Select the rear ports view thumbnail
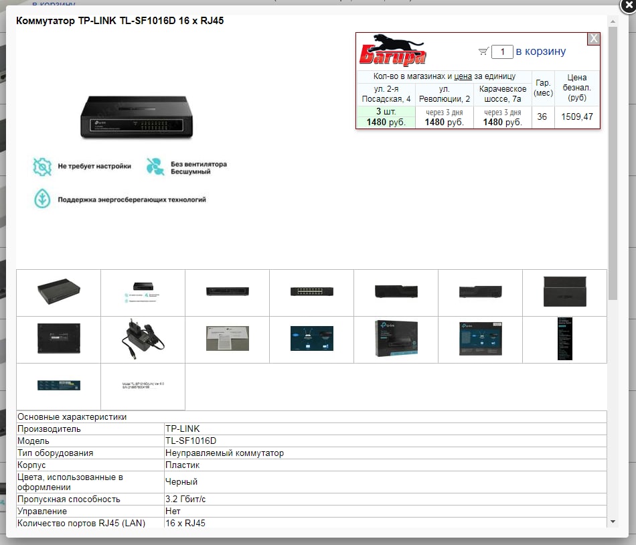Image resolution: width=636 pixels, height=545 pixels. click(x=311, y=293)
